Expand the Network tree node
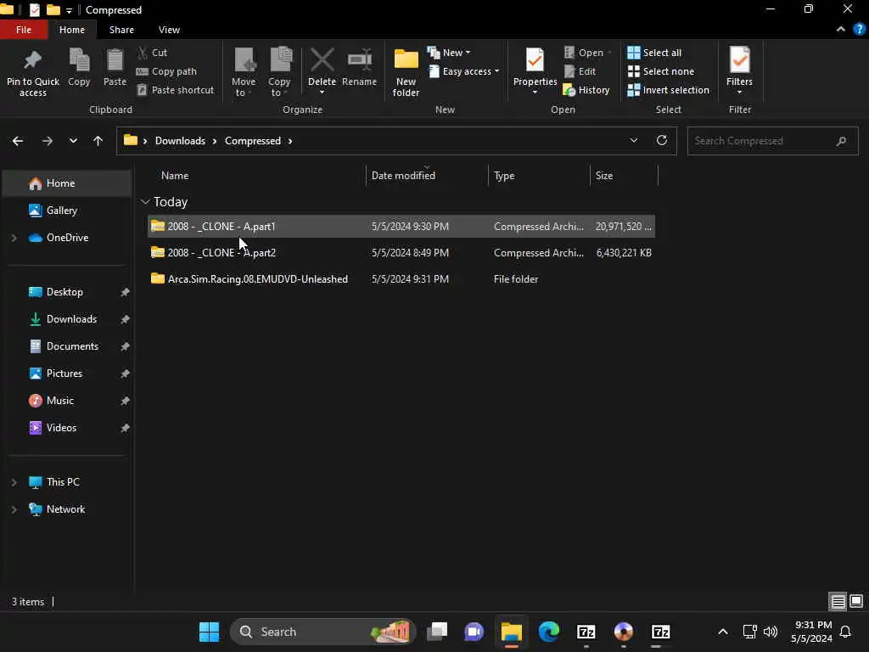The height and width of the screenshot is (652, 869). pyautogui.click(x=14, y=509)
